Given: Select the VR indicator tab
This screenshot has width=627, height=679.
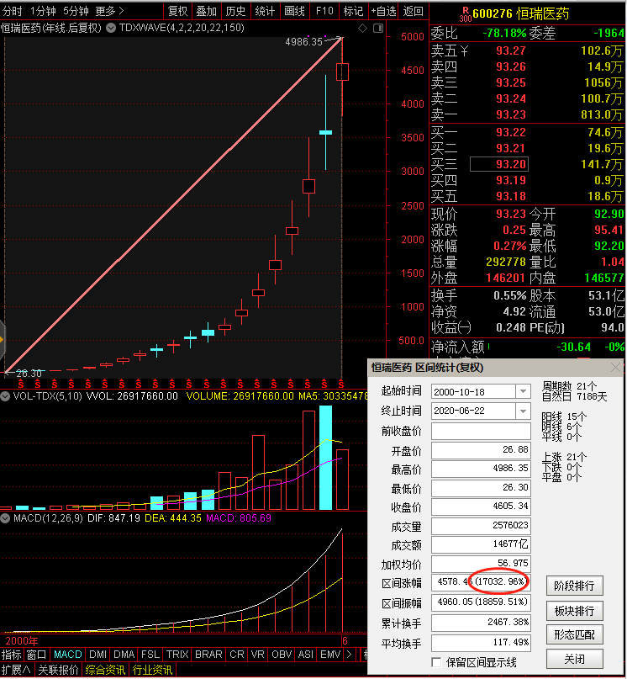Looking at the screenshot, I should 257,655.
